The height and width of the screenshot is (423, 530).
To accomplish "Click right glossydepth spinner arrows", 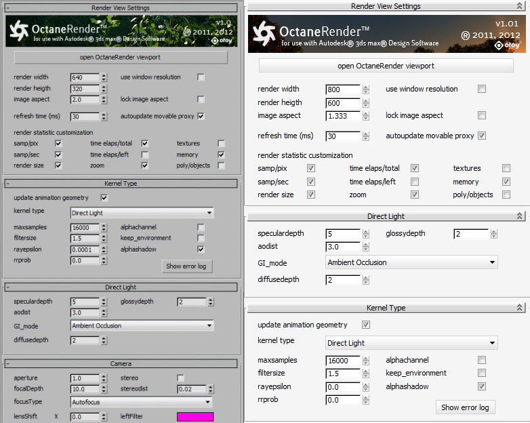I will pyautogui.click(x=494, y=234).
